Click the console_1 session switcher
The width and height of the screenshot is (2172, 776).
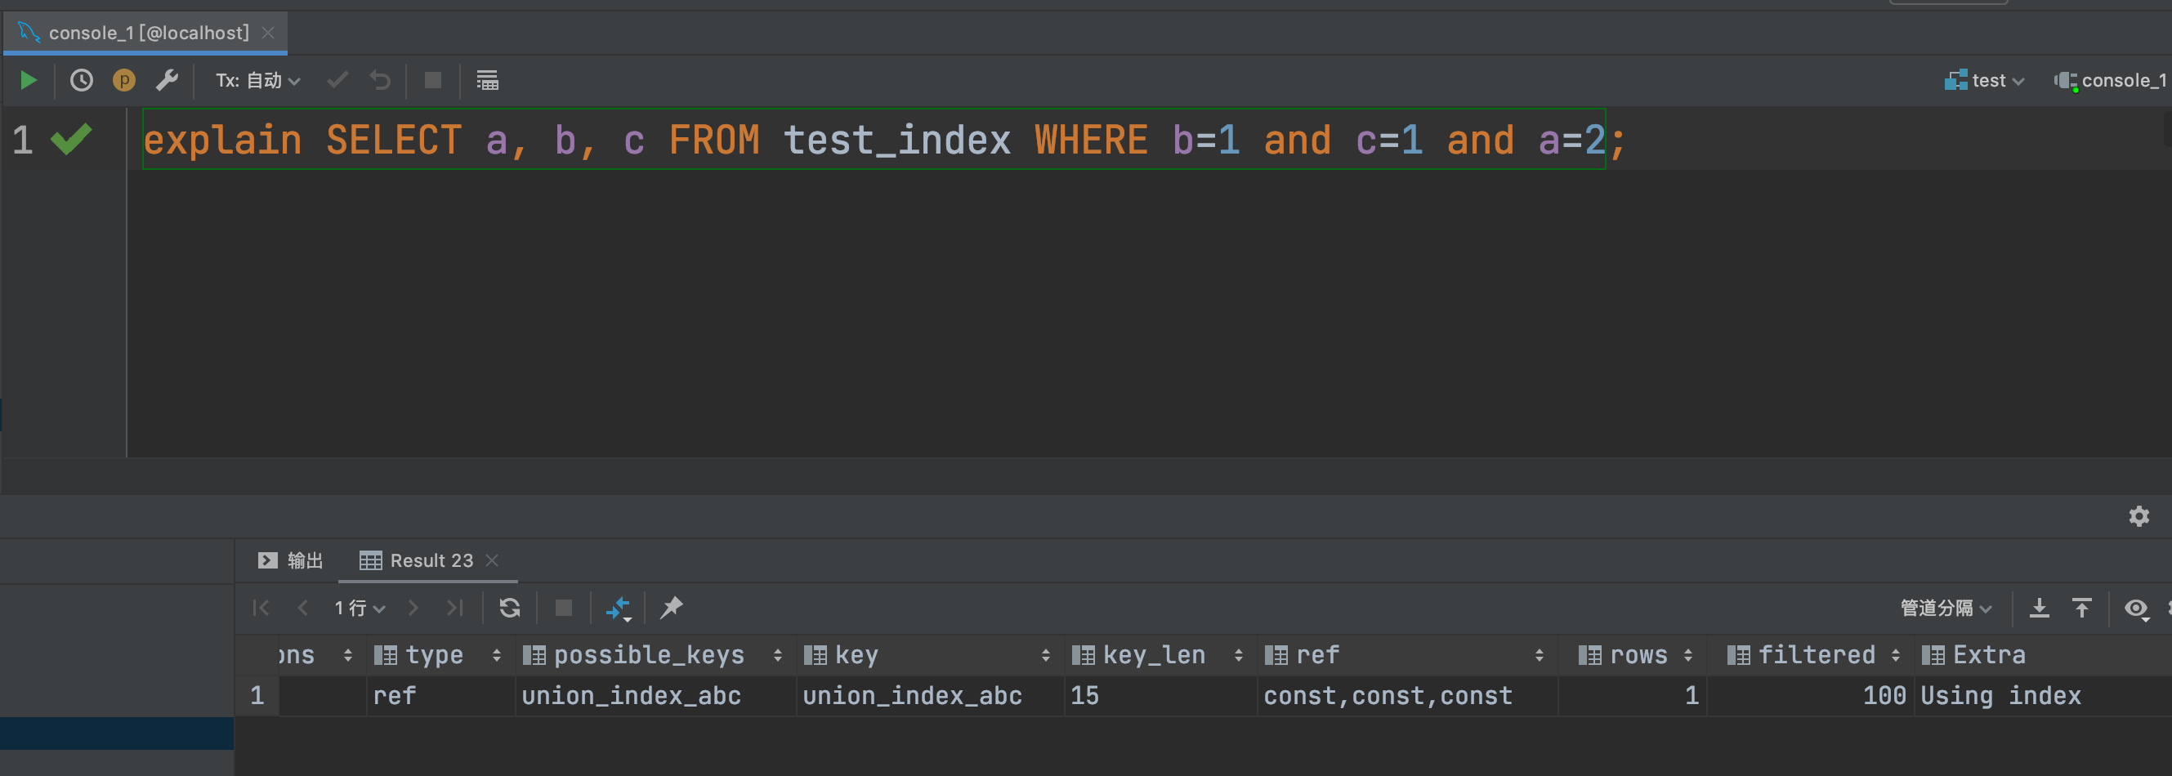click(2112, 80)
